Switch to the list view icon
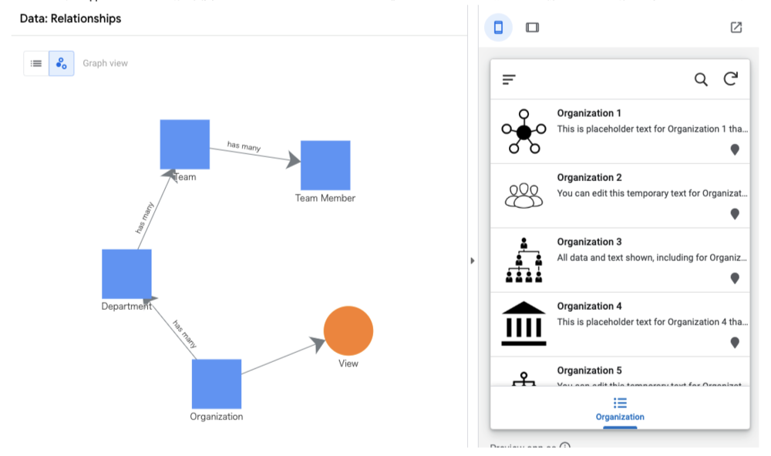 (36, 63)
